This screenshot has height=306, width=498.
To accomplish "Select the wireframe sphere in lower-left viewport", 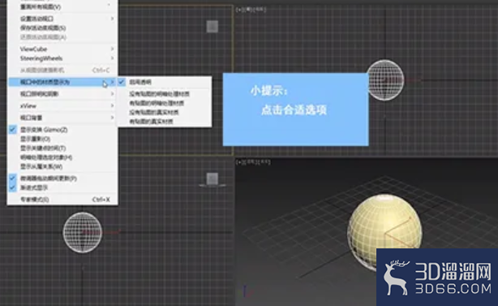I will pos(82,232).
